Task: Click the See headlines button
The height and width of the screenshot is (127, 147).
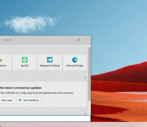Action: tap(29, 100)
